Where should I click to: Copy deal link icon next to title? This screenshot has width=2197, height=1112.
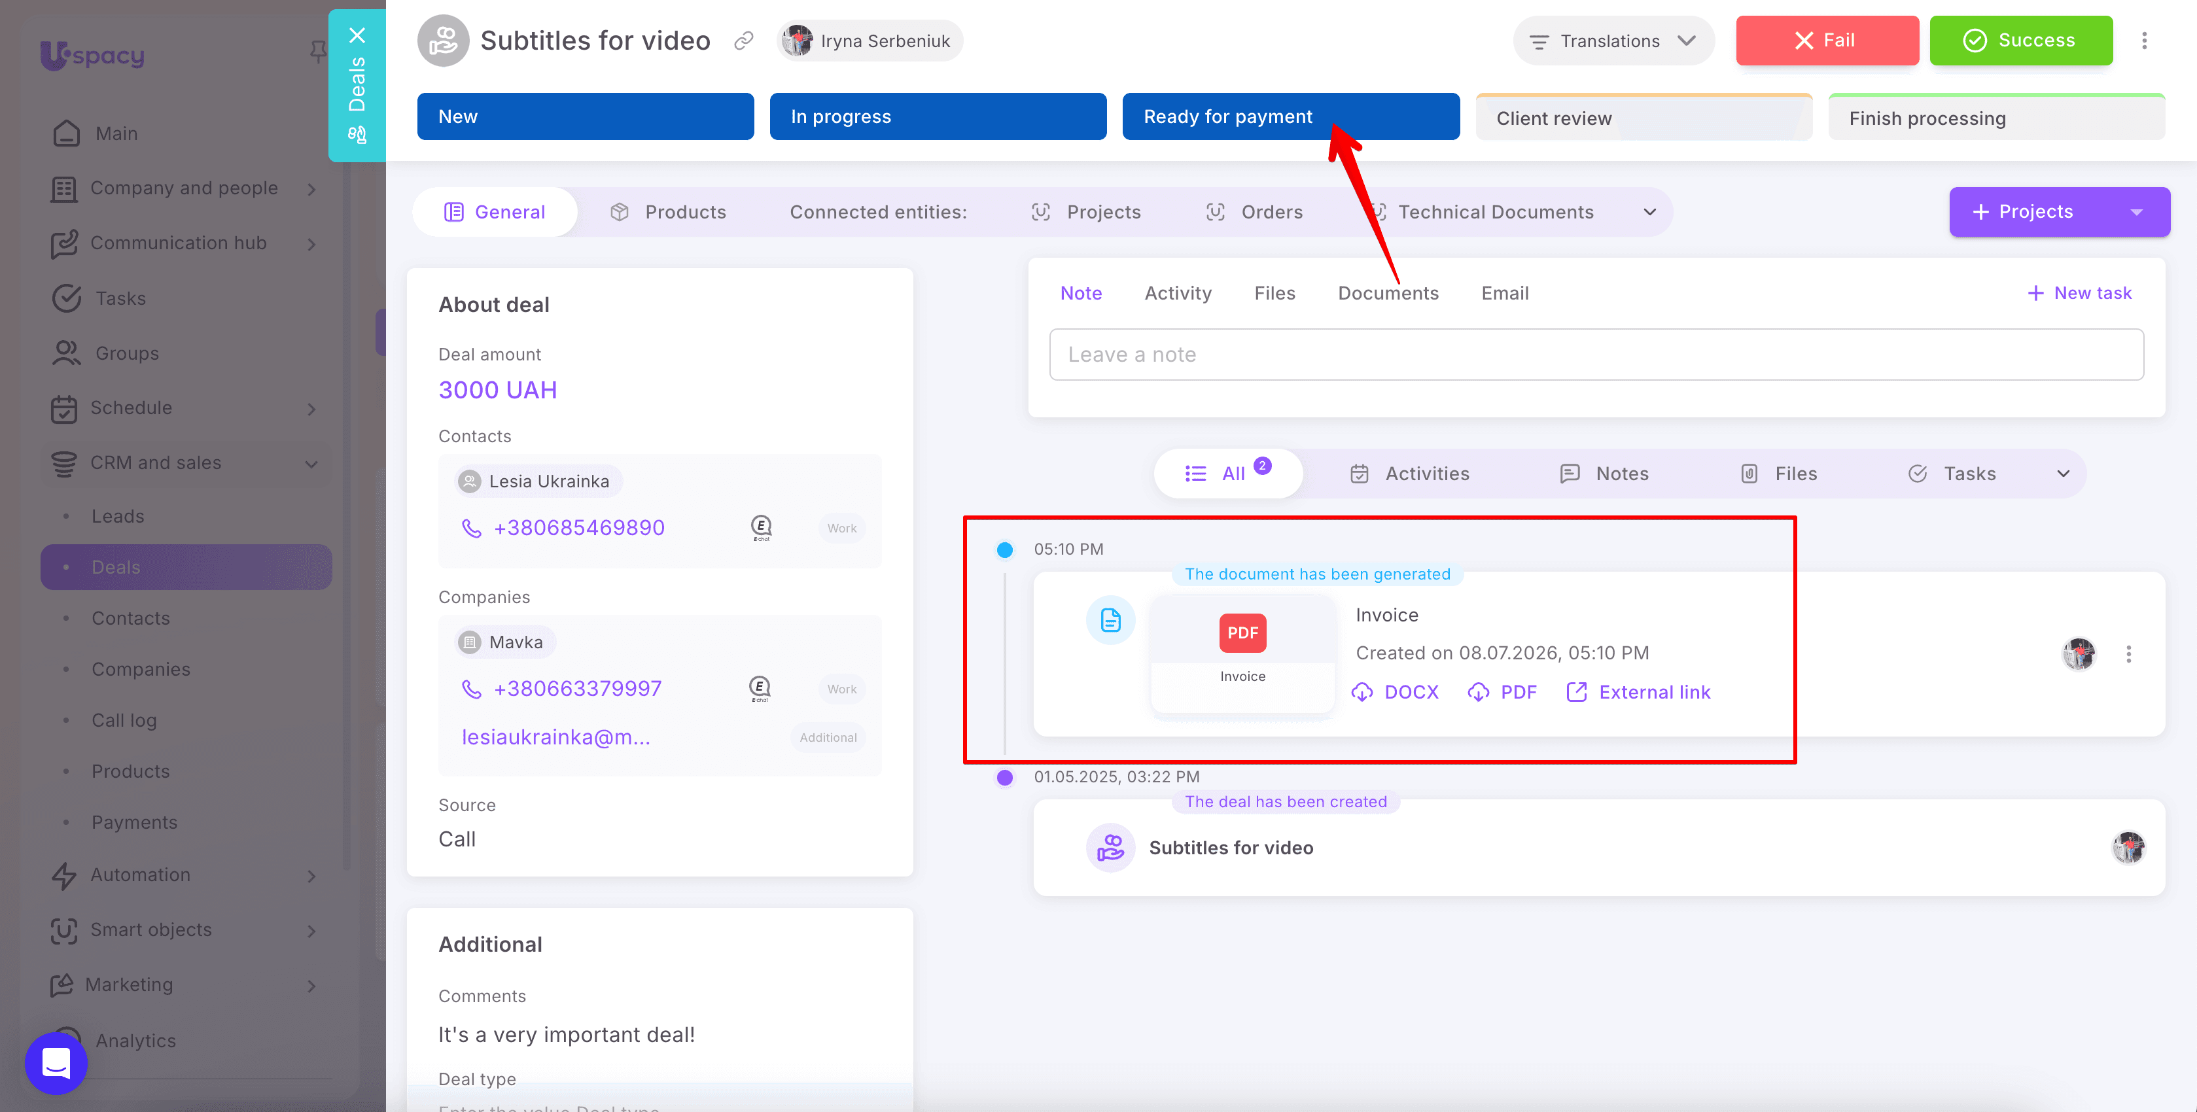click(744, 41)
